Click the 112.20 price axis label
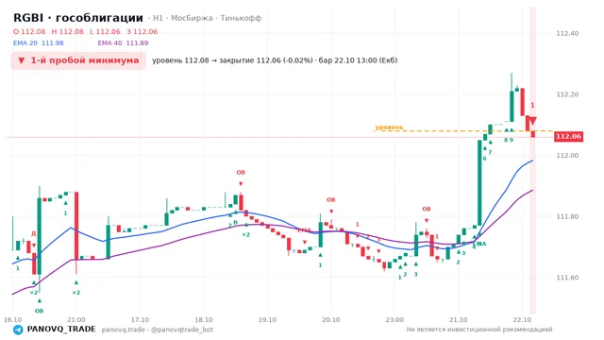Screen dimensions: 604x340 pyautogui.click(x=567, y=94)
